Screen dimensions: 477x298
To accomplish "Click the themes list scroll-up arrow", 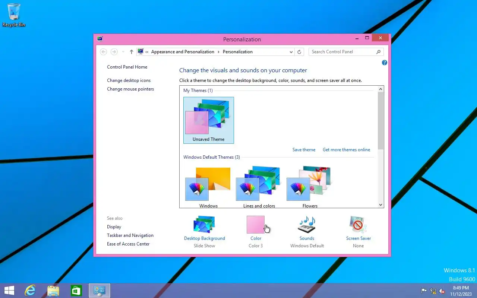I will 380,89.
